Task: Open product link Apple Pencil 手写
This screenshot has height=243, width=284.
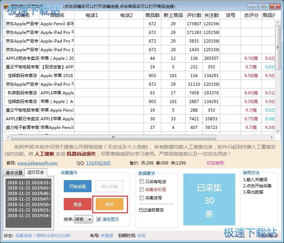Action: point(57,24)
